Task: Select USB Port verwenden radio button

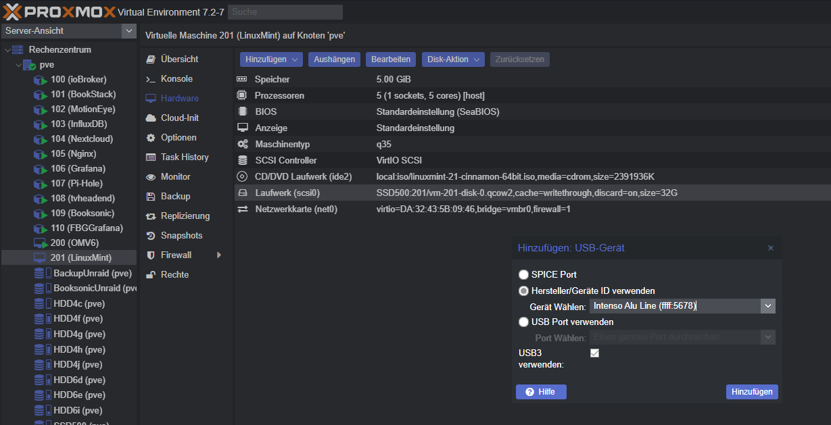Action: click(x=523, y=322)
